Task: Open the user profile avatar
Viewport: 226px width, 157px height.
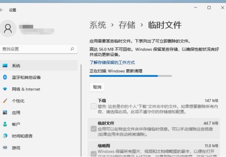Action: 8,29
